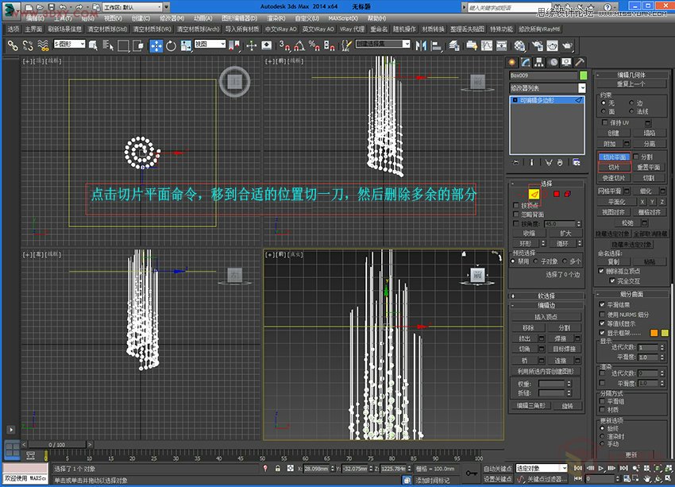Click the 目标焊接 button
This screenshot has height=487, width=675.
(x=565, y=350)
